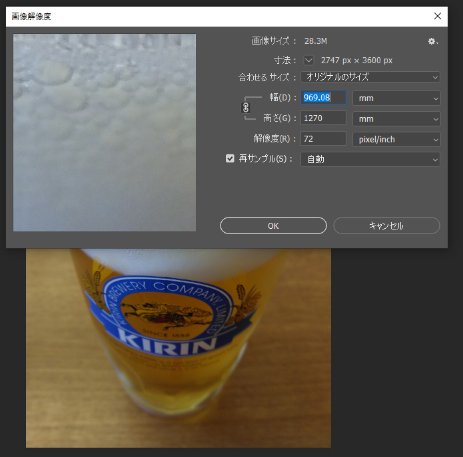Viewport: 463px width, 457px height.
Task: Open the width unit mm dropdown
Action: [x=396, y=98]
